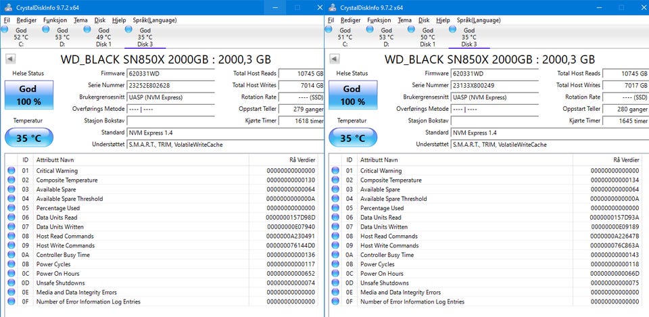Open Språk(Language) menu in left window
The height and width of the screenshot is (317, 649).
154,20
